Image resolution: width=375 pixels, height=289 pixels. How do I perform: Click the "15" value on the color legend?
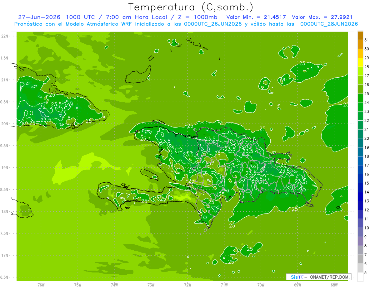click(x=367, y=183)
